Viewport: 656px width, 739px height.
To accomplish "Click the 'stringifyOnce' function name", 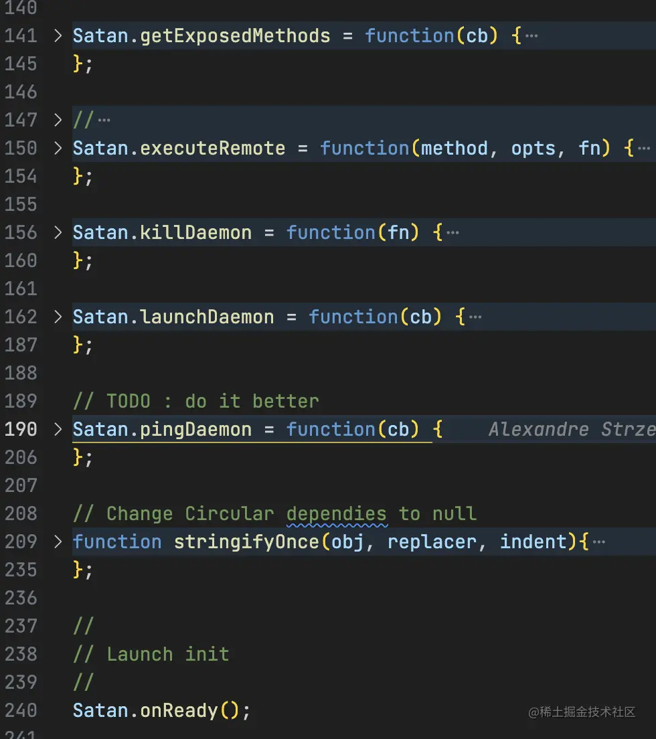I will tap(246, 542).
